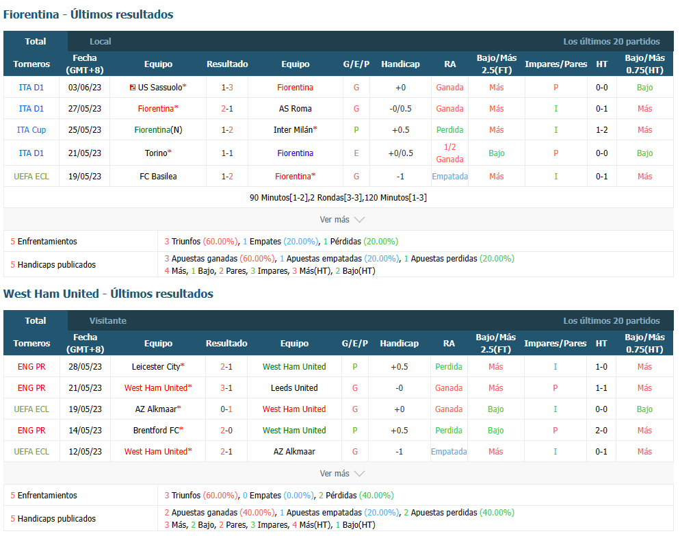Open AZ Alkmaar link in 19/05/23 row

point(156,409)
